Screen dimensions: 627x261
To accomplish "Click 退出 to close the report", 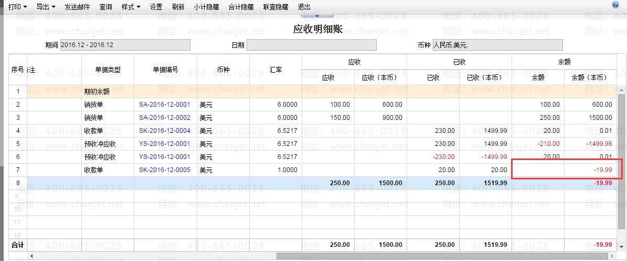I will point(304,7).
